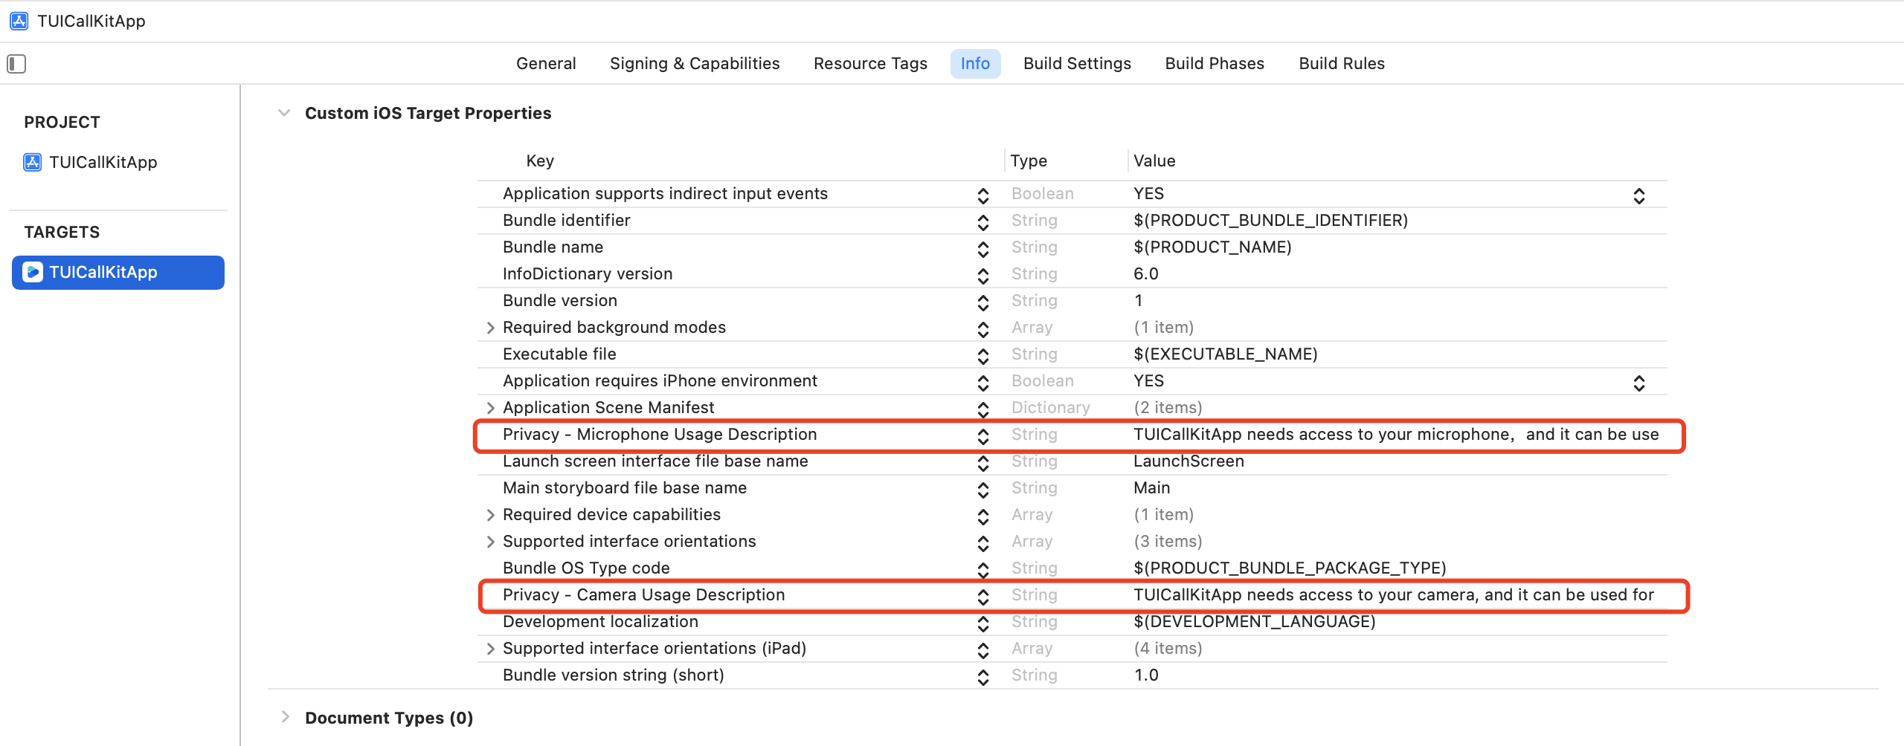Open key stepper for Development localization
This screenshot has width=1904, height=746.
tap(983, 623)
